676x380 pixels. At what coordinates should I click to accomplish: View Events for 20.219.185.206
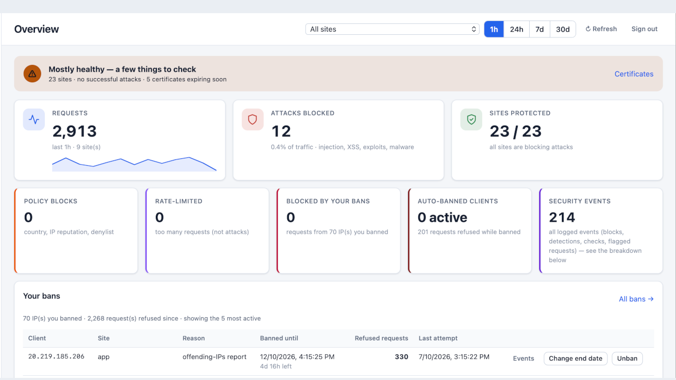(x=523, y=358)
